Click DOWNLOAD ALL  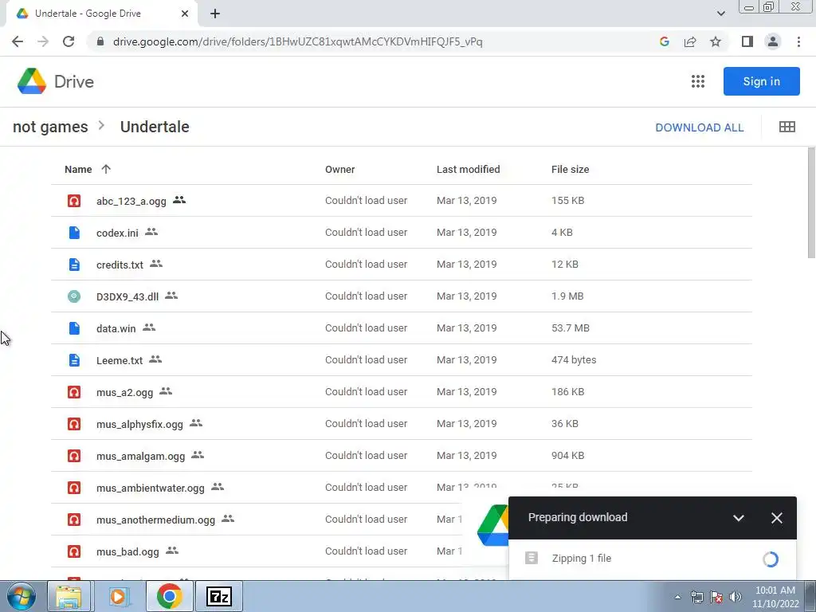point(699,127)
